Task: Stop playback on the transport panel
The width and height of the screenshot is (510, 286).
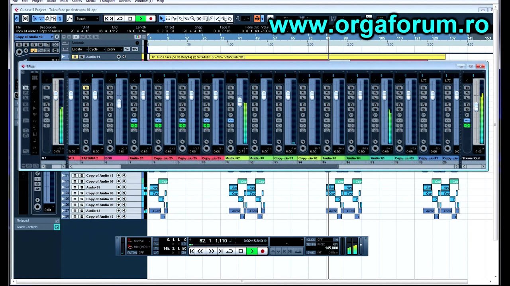Action: coord(240,251)
